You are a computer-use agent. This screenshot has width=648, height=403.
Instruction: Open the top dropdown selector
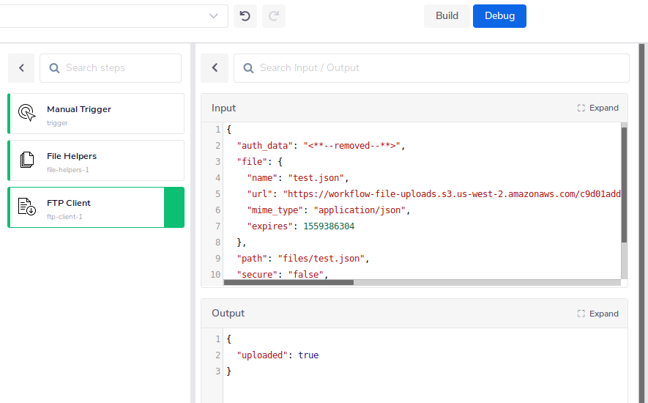click(213, 16)
